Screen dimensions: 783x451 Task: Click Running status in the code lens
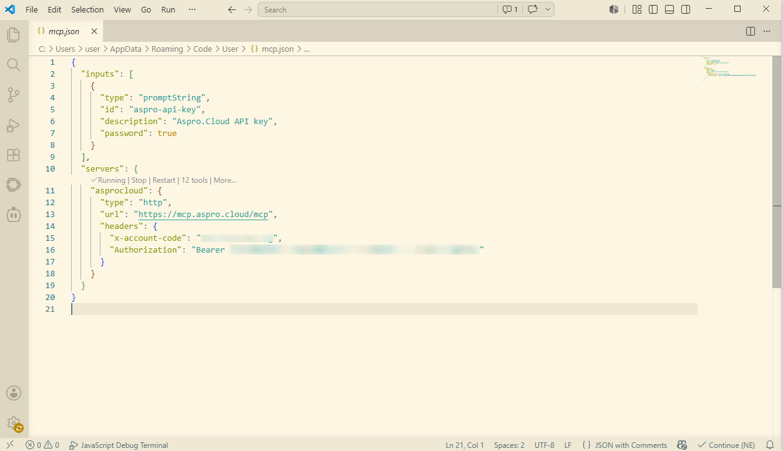(x=108, y=180)
